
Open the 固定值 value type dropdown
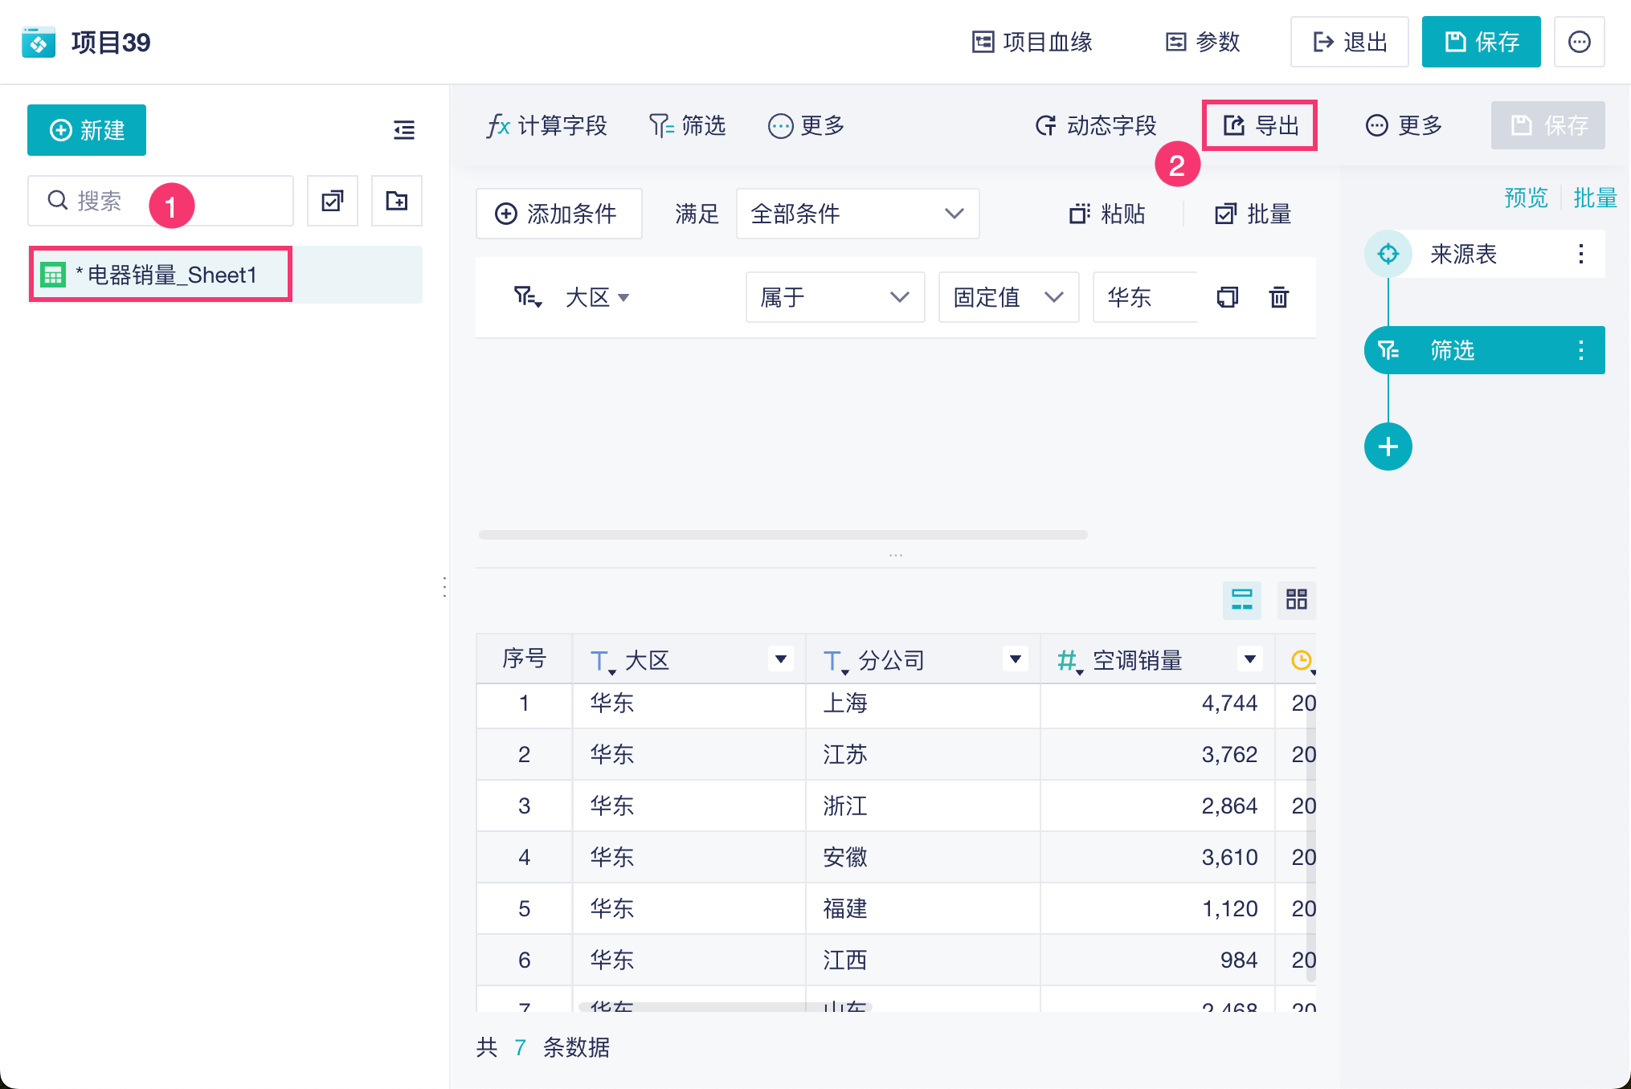[x=1008, y=297]
